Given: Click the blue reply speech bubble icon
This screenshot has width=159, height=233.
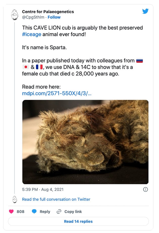Looking at the screenshot, I should (x=35, y=211).
